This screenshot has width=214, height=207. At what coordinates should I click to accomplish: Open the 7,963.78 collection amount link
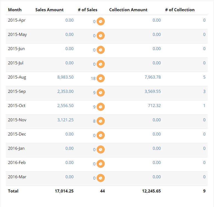(153, 77)
